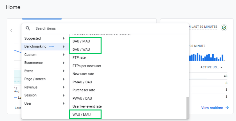Expand User submenu arrow
Screen dimensions: 236x121
click(64, 103)
